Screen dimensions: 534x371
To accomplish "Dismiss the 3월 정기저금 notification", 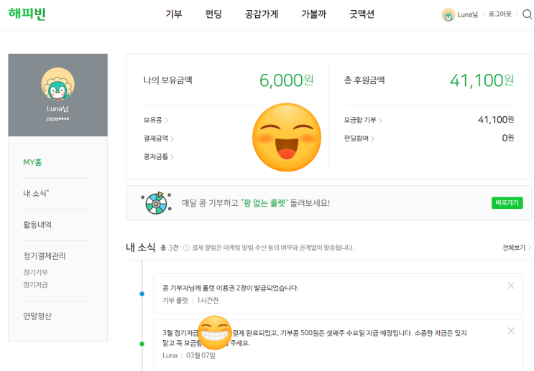I will (x=511, y=331).
